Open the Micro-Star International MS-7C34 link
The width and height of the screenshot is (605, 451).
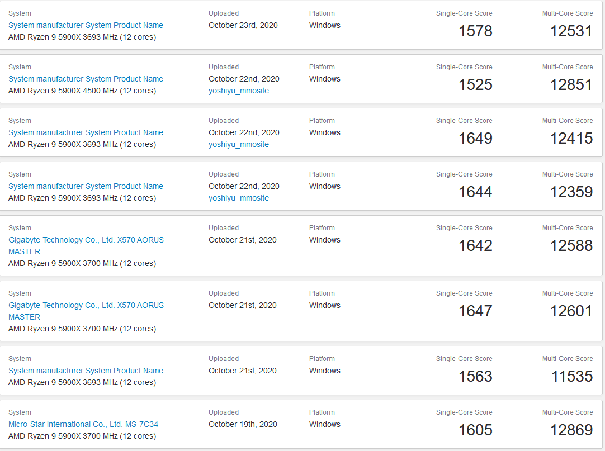[x=83, y=424]
